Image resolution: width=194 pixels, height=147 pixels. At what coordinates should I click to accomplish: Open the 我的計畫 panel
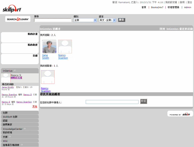20,37
